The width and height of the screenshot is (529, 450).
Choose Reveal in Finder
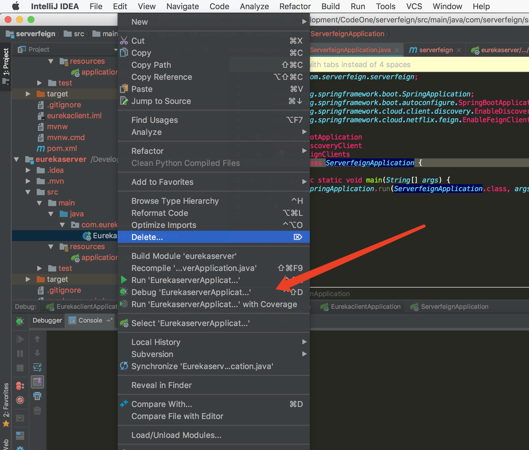(x=214, y=385)
